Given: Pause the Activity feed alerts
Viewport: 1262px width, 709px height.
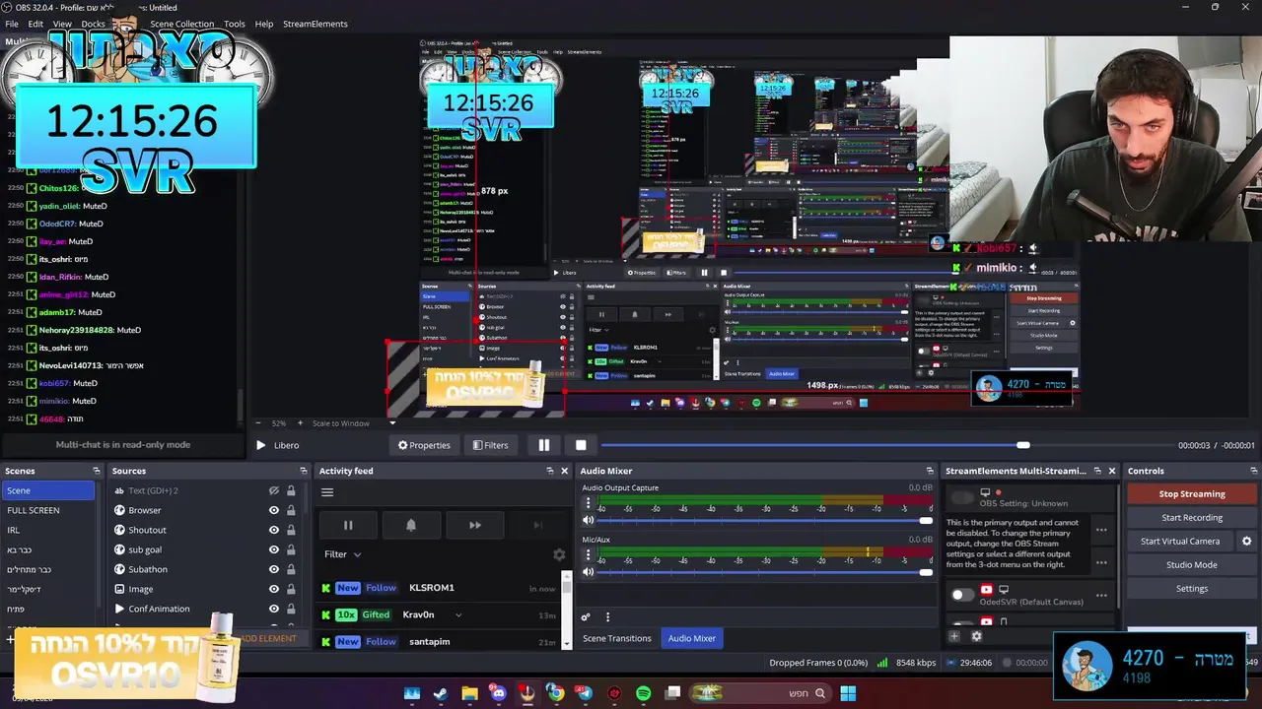Looking at the screenshot, I should pyautogui.click(x=348, y=525).
